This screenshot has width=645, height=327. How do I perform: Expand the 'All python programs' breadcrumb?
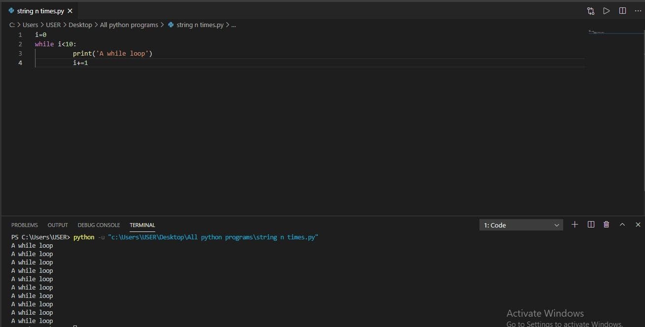(x=129, y=25)
